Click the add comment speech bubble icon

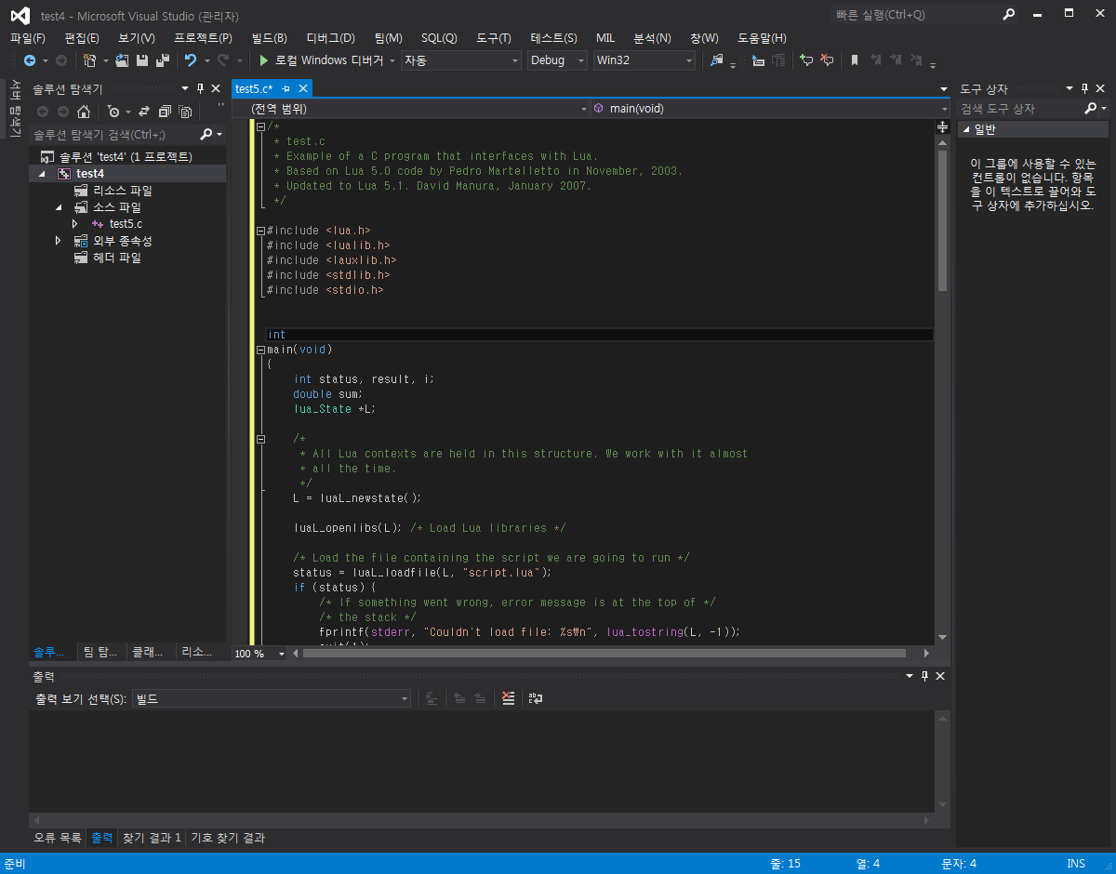pos(805,60)
